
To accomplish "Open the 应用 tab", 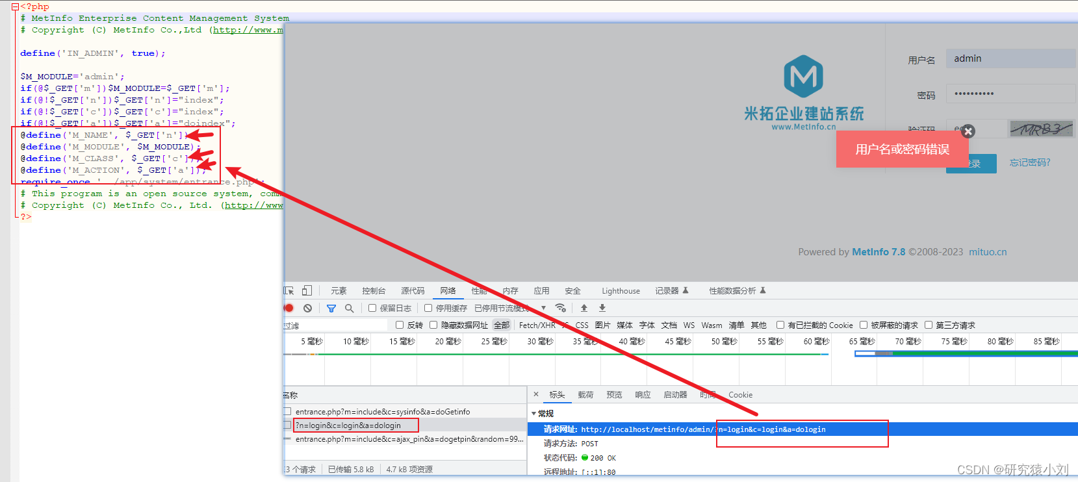I will pos(541,291).
